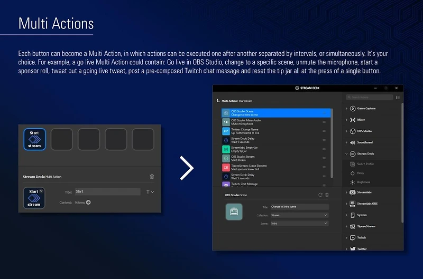Open the Collection dropdown showing Stream
The height and width of the screenshot is (279, 423).
[x=300, y=215]
